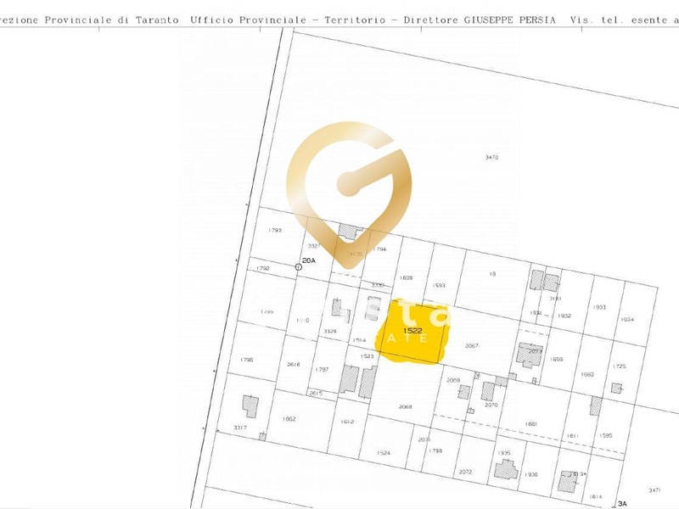
Task: Click parcel 3471 label
Action: pyautogui.click(x=654, y=489)
